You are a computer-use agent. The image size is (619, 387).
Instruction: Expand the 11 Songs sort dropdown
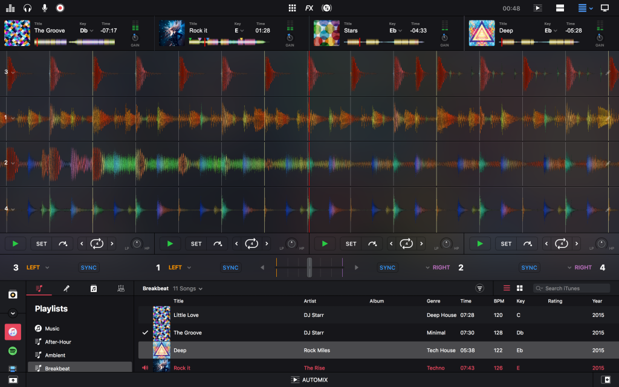point(188,288)
